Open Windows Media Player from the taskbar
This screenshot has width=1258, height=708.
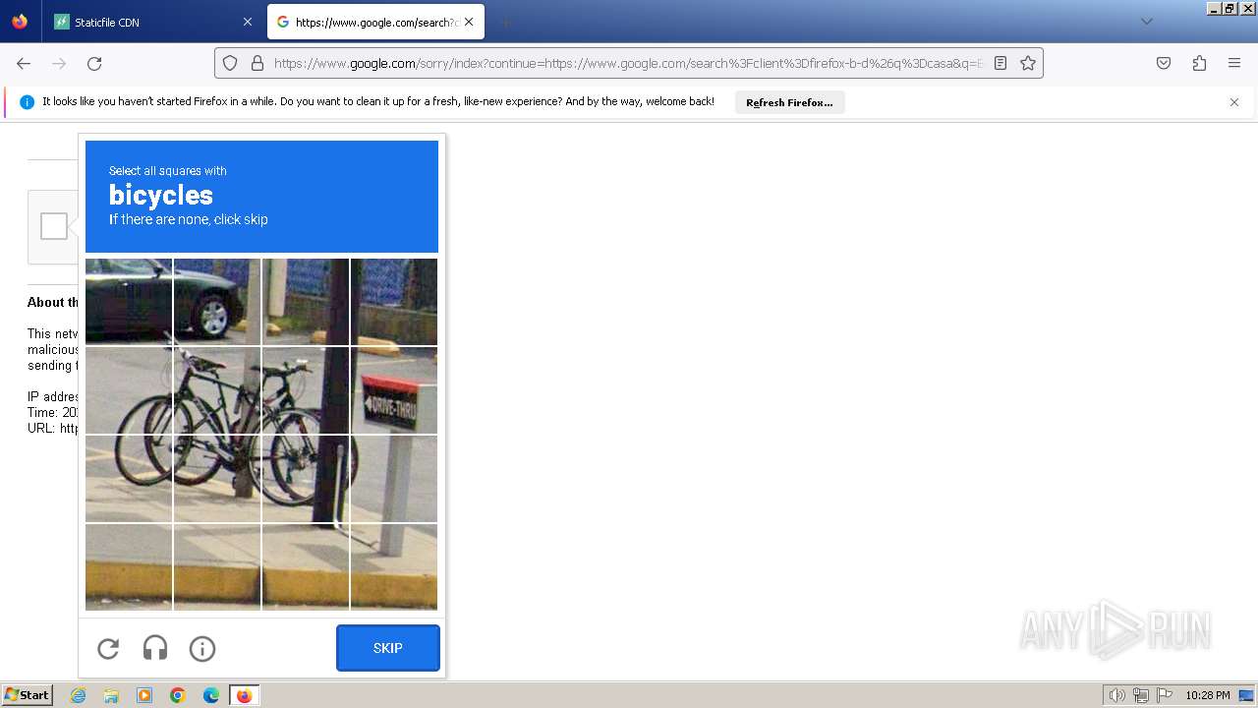pos(144,695)
